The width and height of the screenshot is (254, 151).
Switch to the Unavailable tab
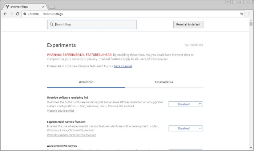coord(164,82)
